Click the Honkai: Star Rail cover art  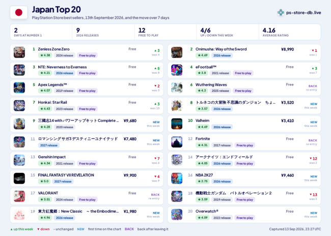pos(19,105)
